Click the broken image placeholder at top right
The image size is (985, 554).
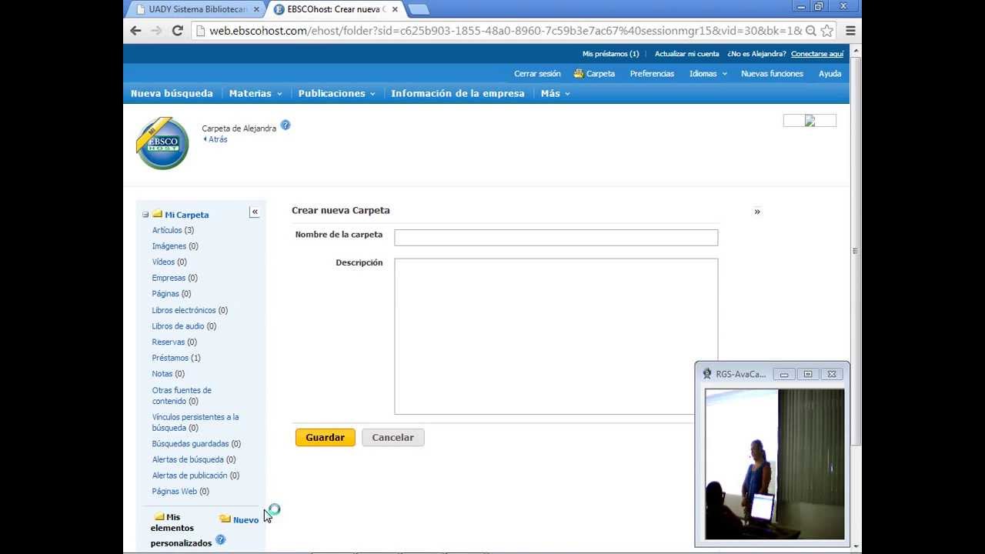810,121
